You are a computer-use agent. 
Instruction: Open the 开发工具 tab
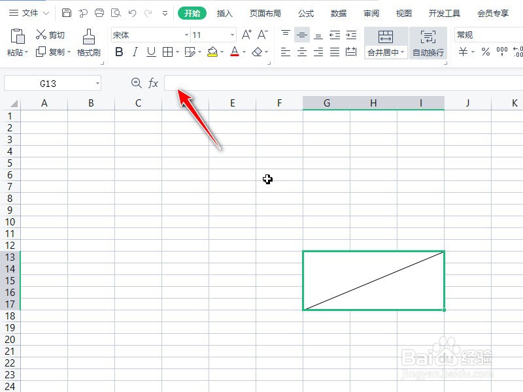445,13
